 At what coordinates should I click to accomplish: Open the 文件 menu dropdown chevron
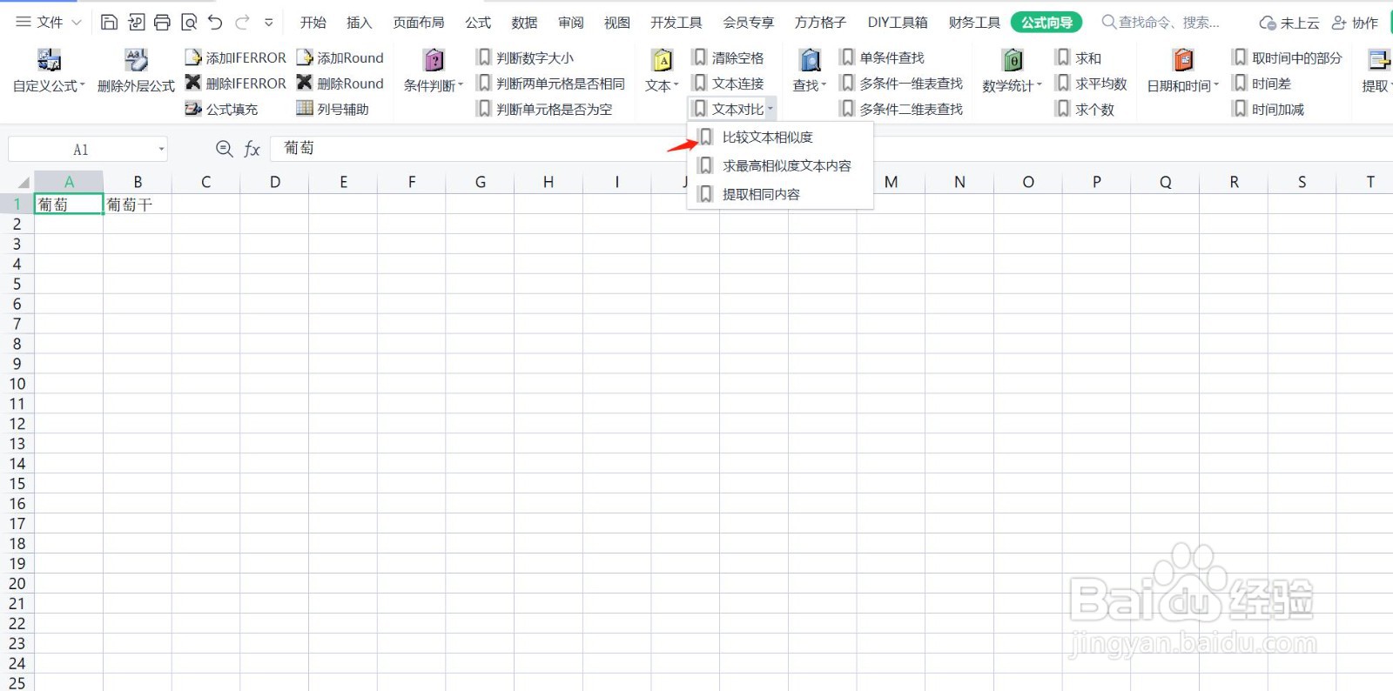[76, 23]
